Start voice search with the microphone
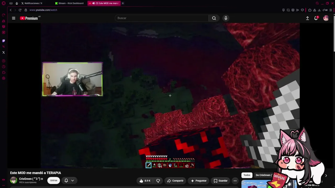The width and height of the screenshot is (335, 188). (226, 18)
